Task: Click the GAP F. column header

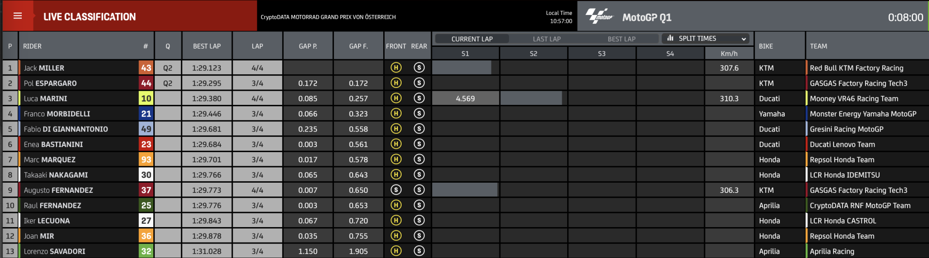Action: pos(359,46)
